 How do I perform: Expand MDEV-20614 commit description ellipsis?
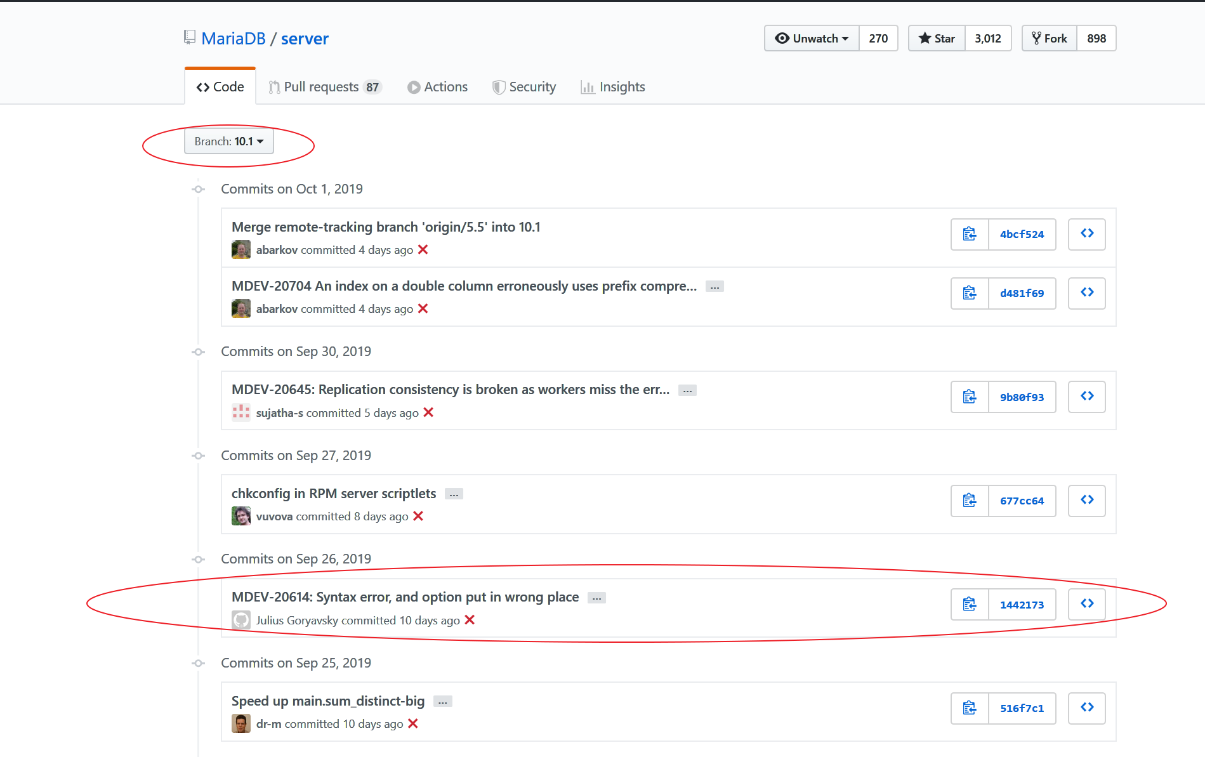tap(596, 598)
